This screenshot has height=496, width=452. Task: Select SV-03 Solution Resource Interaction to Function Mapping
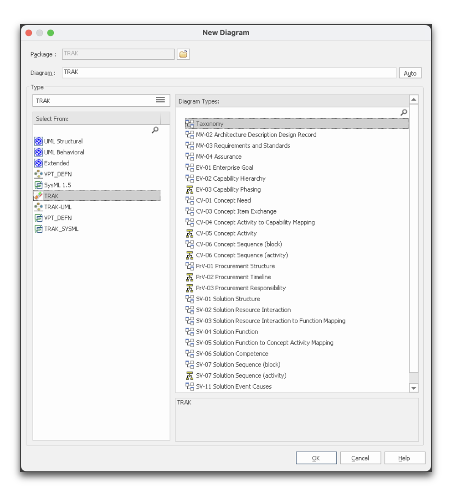click(270, 321)
